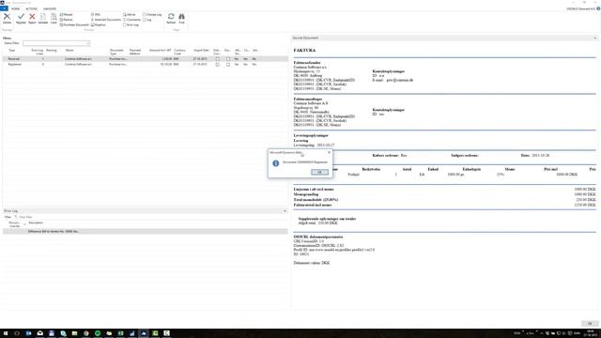The width and height of the screenshot is (601, 338).
Task: Click the Purchase Document ribbon action
Action: pyautogui.click(x=74, y=25)
